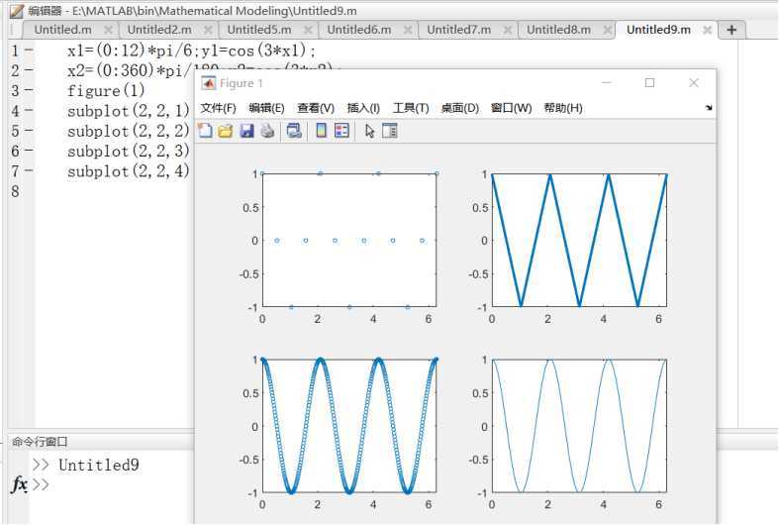Click code line subplot(2,2,1)
The image size is (779, 525).
pyautogui.click(x=128, y=110)
